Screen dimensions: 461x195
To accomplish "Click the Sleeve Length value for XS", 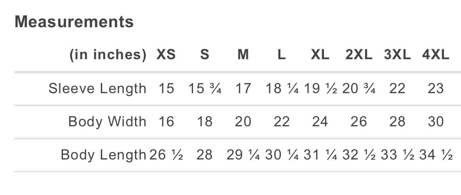I will coord(166,88).
